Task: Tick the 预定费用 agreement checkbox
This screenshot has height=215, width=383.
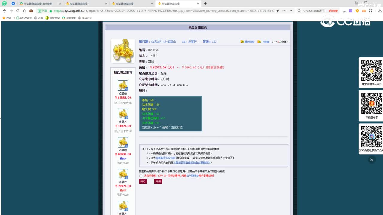Action: click(x=141, y=176)
